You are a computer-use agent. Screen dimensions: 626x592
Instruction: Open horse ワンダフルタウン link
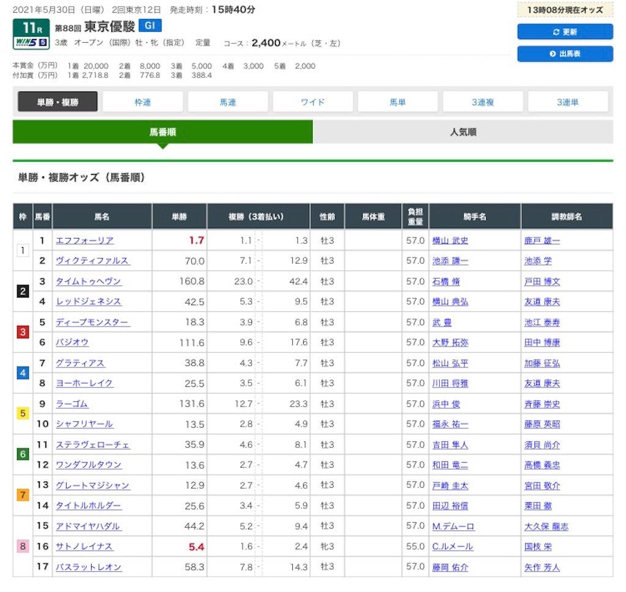(89, 465)
